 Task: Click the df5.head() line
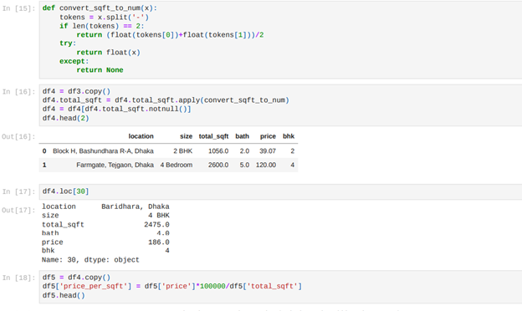point(64,295)
